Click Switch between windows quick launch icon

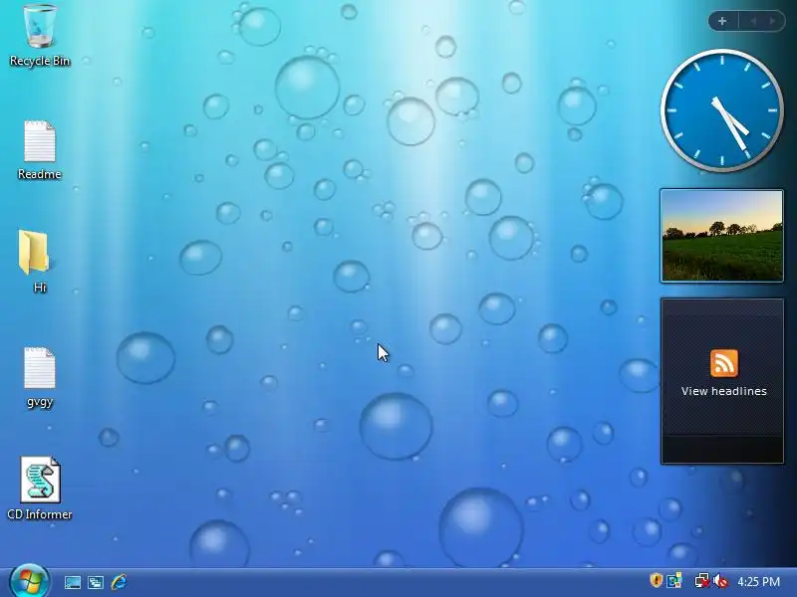click(96, 582)
